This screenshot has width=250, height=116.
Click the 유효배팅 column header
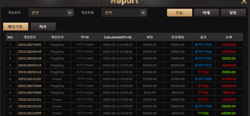(178, 37)
